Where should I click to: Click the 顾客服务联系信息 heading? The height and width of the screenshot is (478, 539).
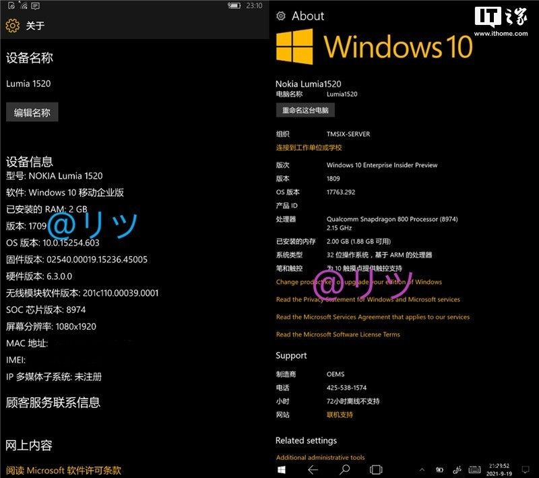tap(53, 402)
